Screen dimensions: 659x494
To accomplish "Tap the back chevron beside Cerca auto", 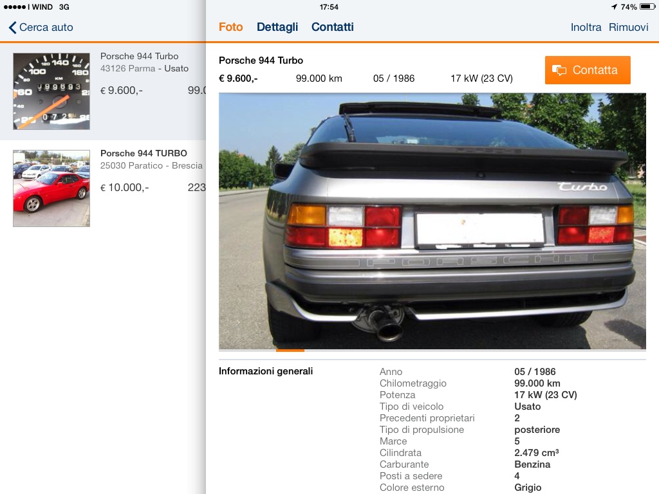I will [13, 28].
